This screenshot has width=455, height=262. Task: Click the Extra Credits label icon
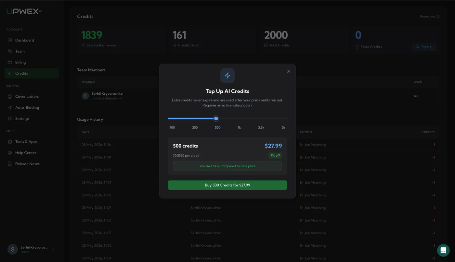coord(357,47)
